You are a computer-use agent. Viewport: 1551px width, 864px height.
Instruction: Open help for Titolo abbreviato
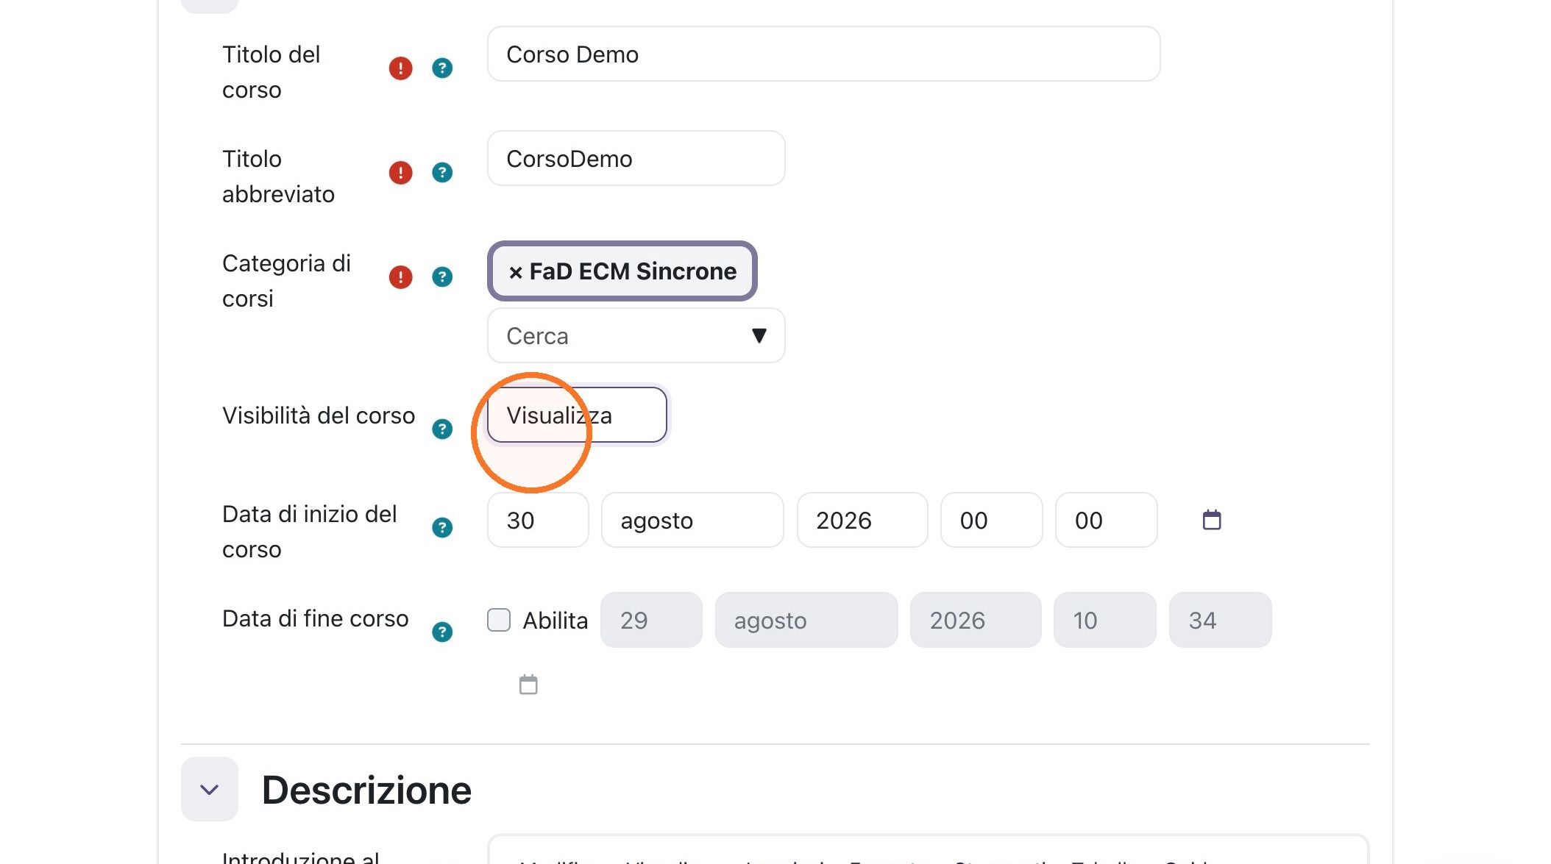pyautogui.click(x=441, y=173)
